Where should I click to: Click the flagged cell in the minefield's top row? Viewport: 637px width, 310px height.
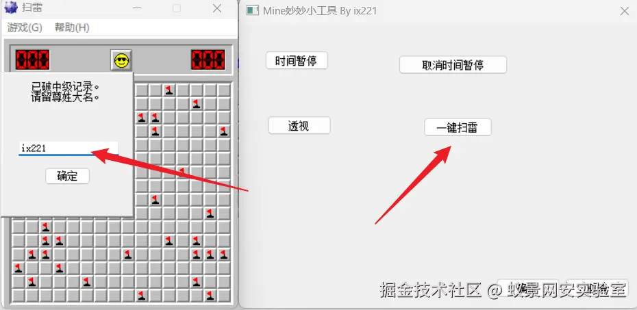coord(169,90)
